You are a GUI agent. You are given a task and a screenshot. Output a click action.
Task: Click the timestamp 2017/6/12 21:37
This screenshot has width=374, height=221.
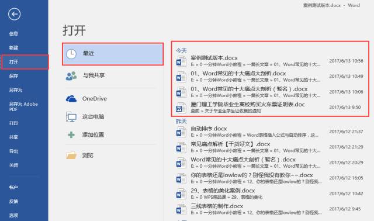pyautogui.click(x=346, y=132)
